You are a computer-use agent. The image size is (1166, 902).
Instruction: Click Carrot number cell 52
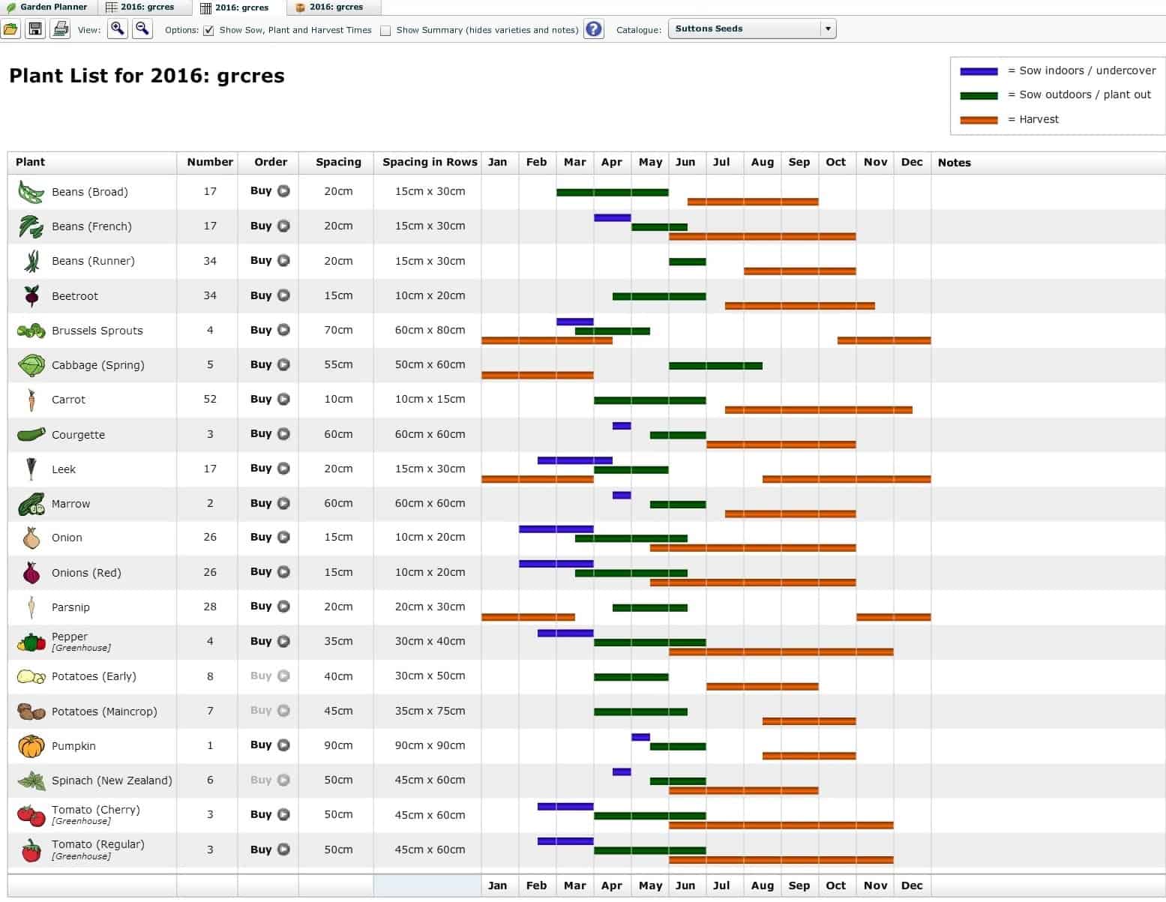(x=210, y=399)
